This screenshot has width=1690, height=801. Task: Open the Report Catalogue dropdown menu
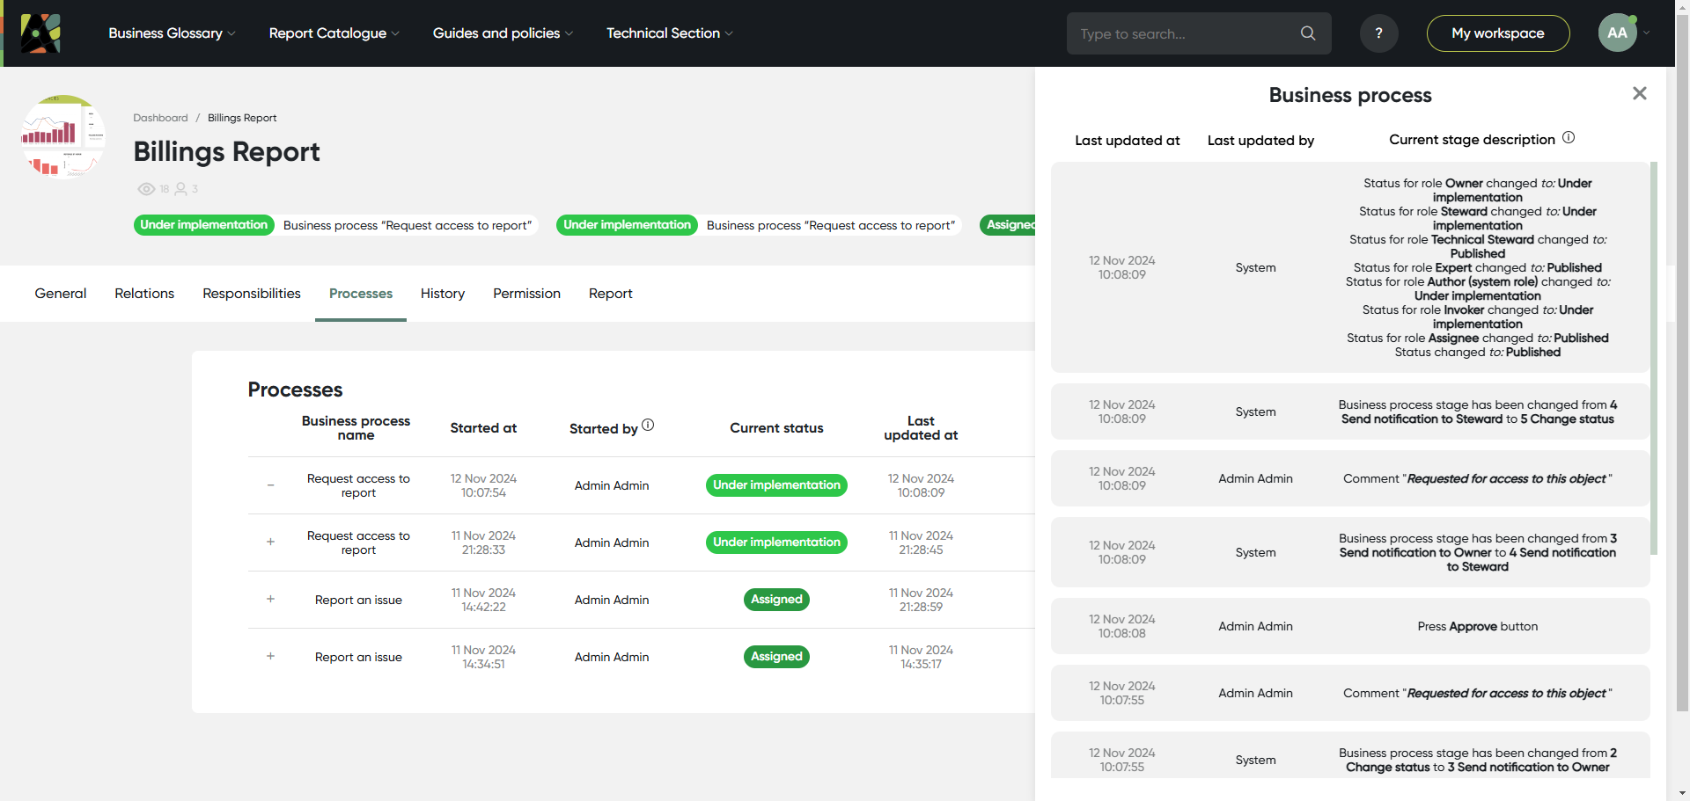coord(334,33)
